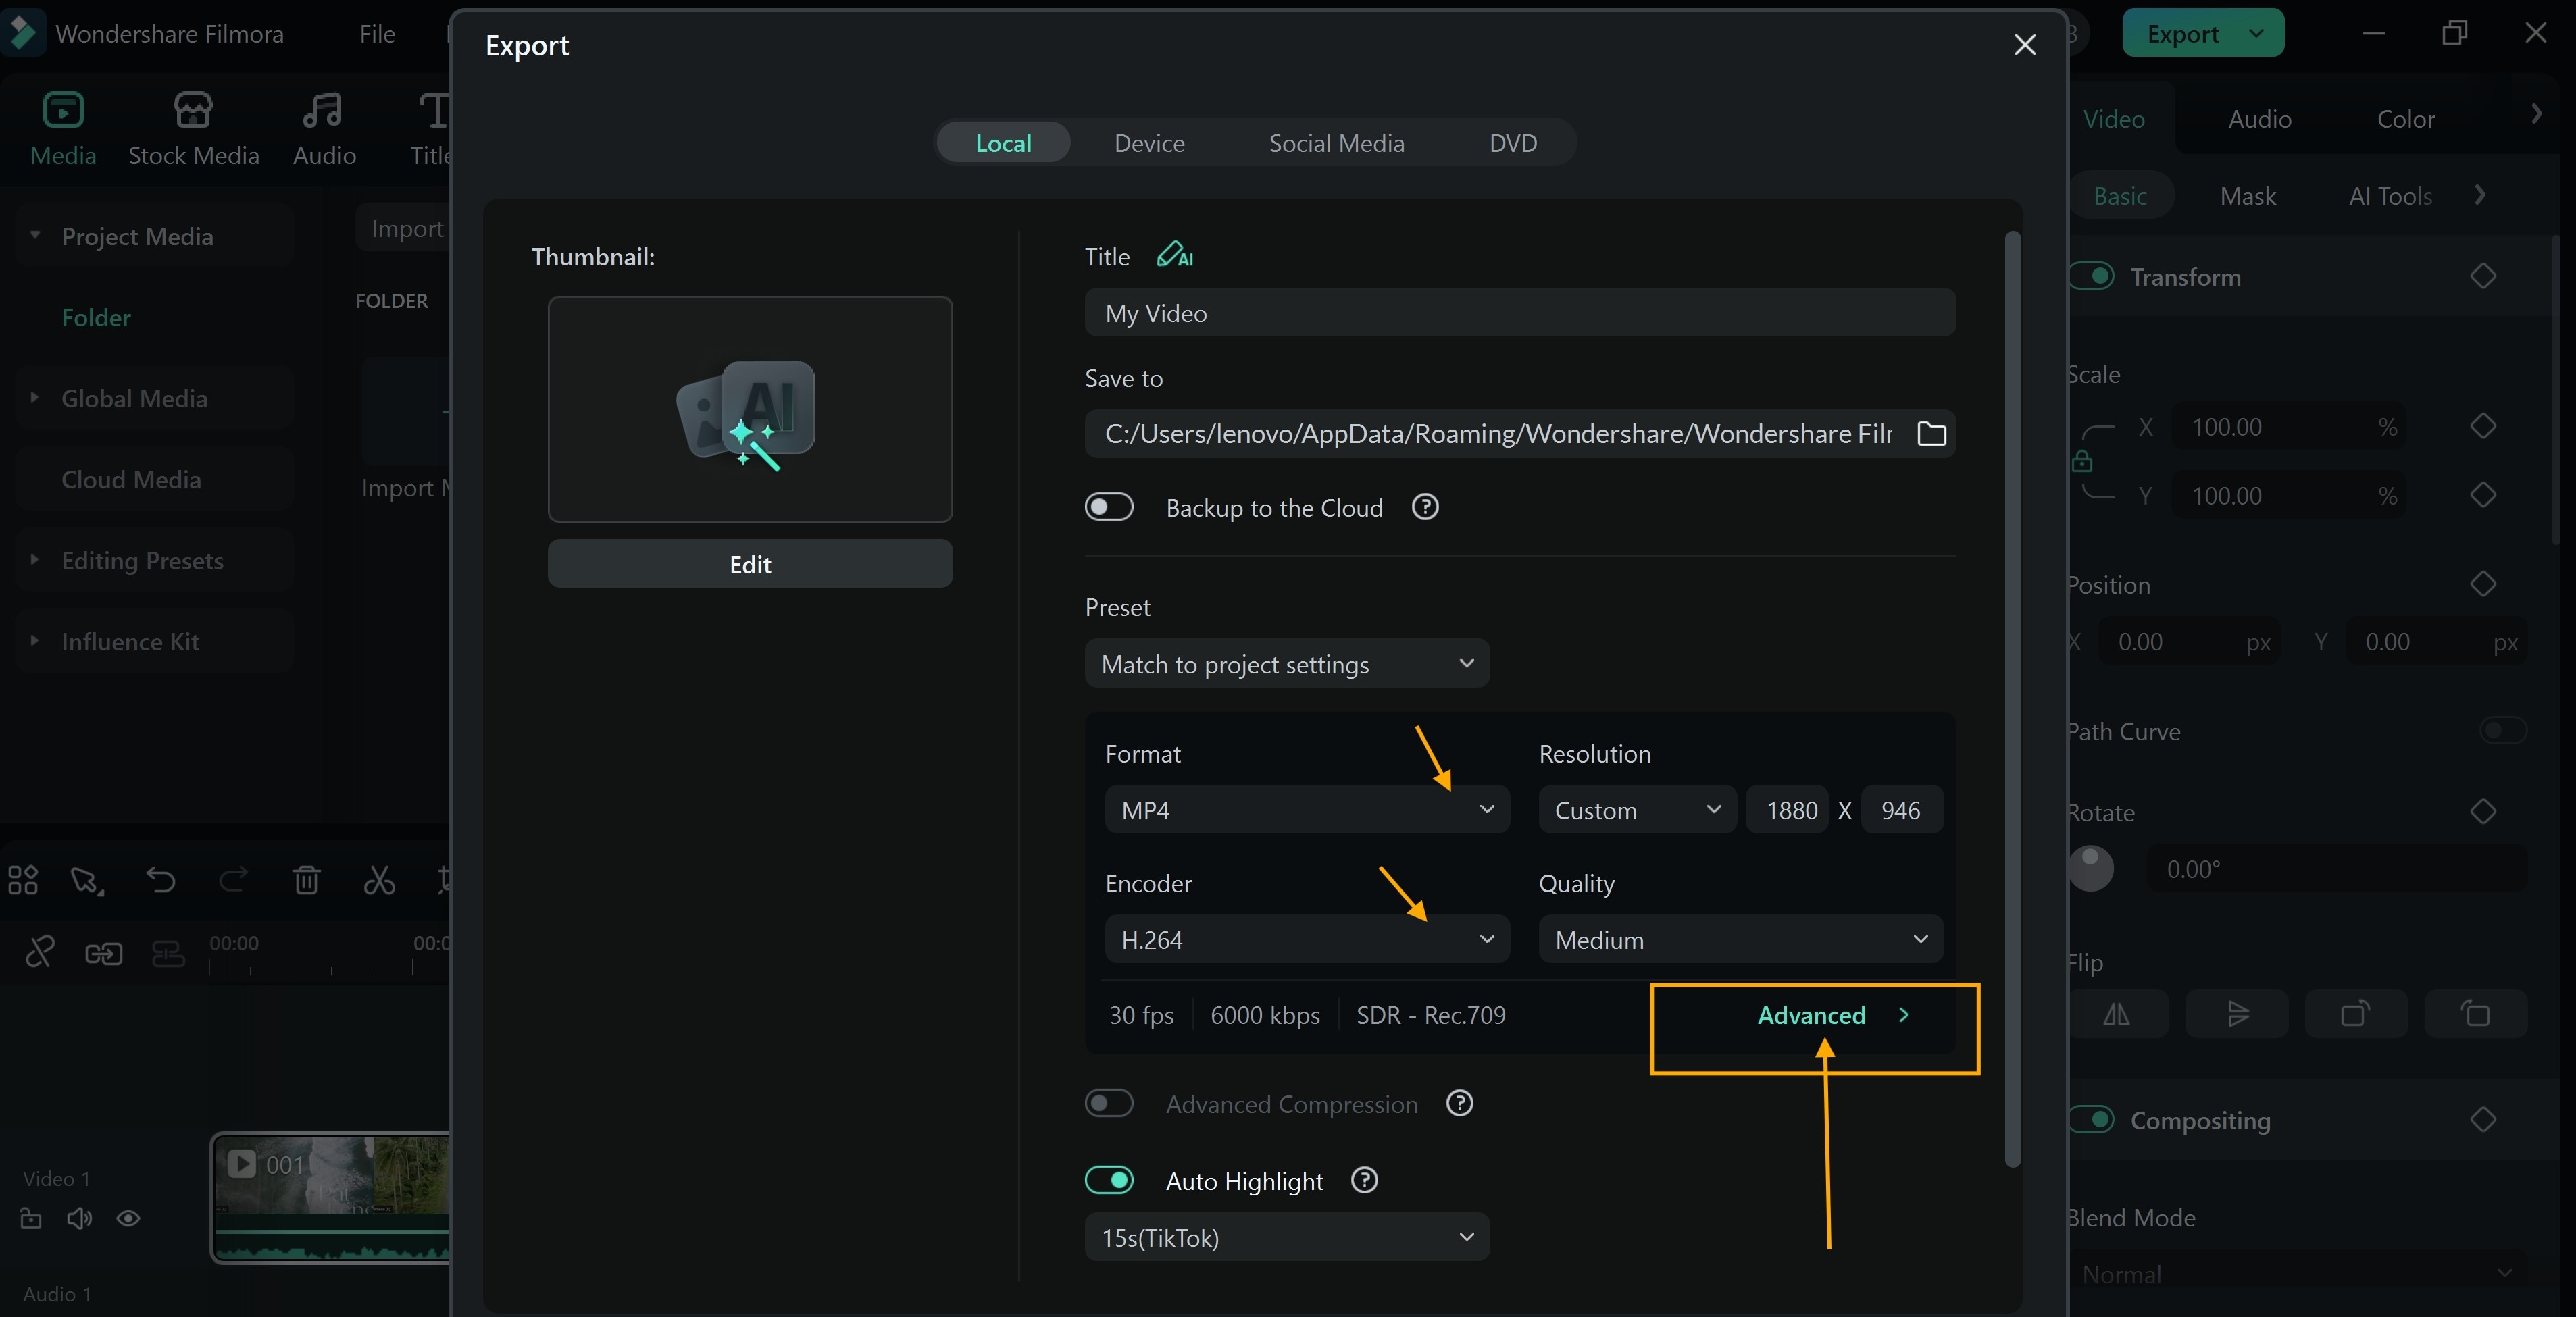Click Edit thumbnail button
The width and height of the screenshot is (2576, 1317).
tap(750, 564)
